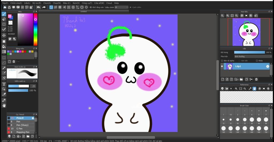Enable the radial snap guide icon

click(69, 7)
